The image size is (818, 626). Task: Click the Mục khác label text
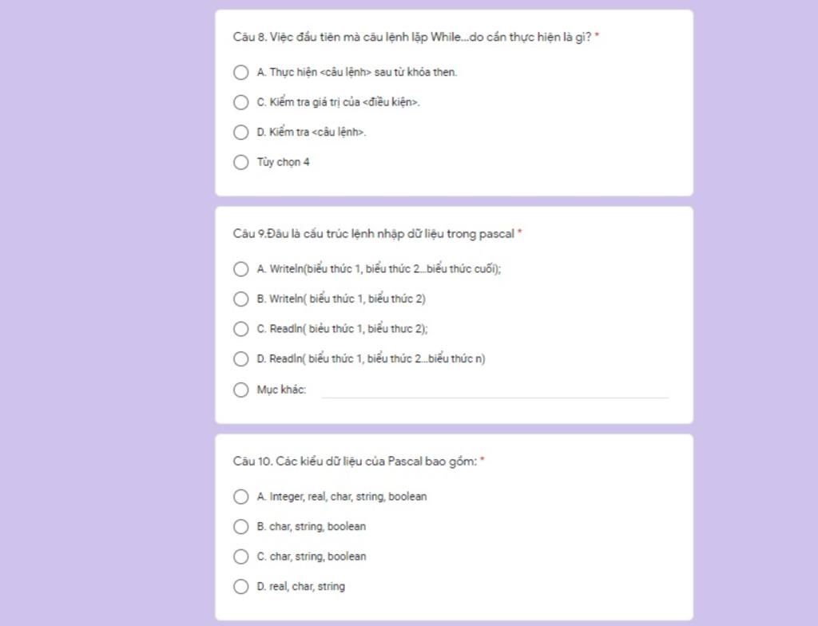(x=281, y=390)
